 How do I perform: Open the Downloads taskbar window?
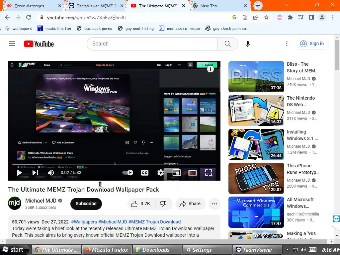point(157,250)
